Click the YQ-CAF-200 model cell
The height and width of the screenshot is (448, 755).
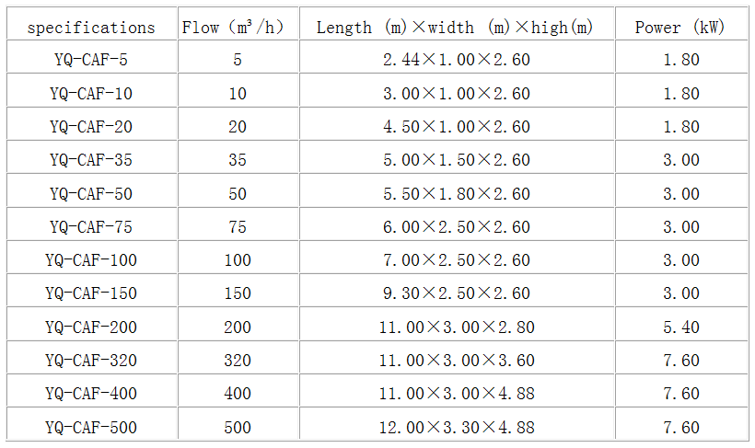(x=91, y=327)
